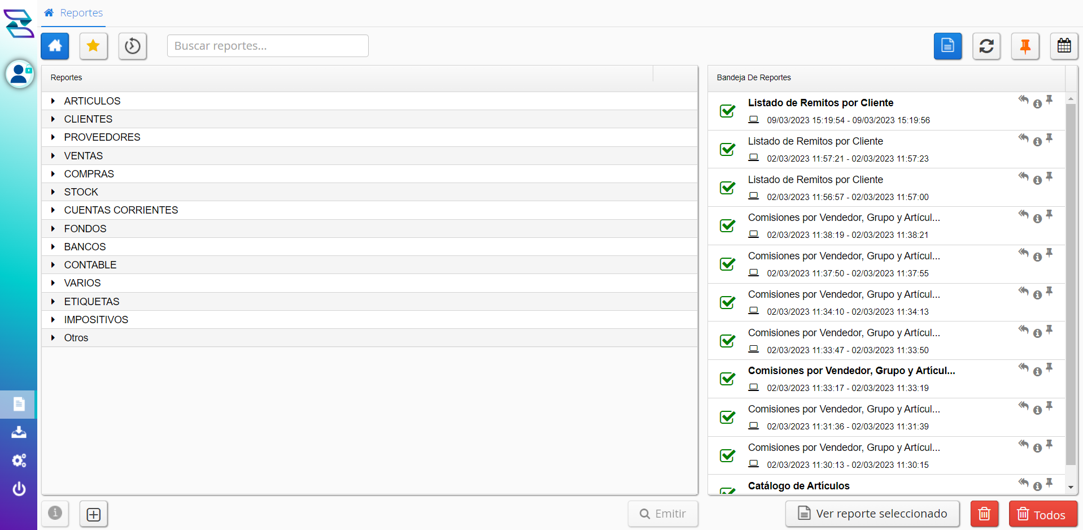Select the IMPOSITIVOS category row
This screenshot has width=1083, height=530.
pyautogui.click(x=96, y=320)
